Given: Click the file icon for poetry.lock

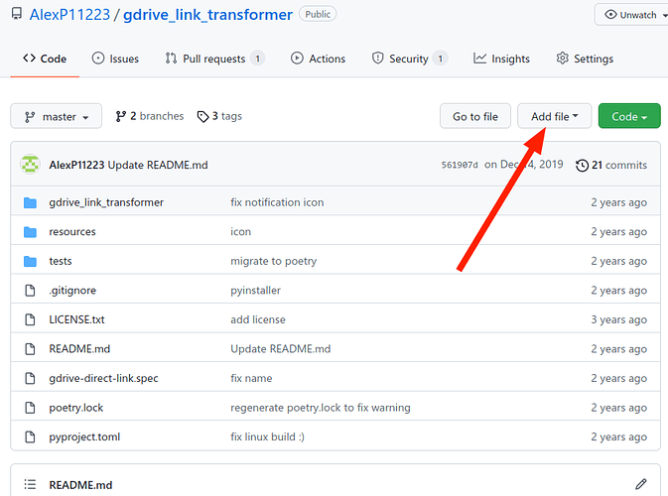Looking at the screenshot, I should 30,408.
